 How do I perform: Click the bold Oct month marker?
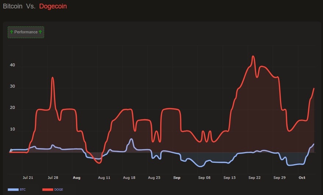302,178
